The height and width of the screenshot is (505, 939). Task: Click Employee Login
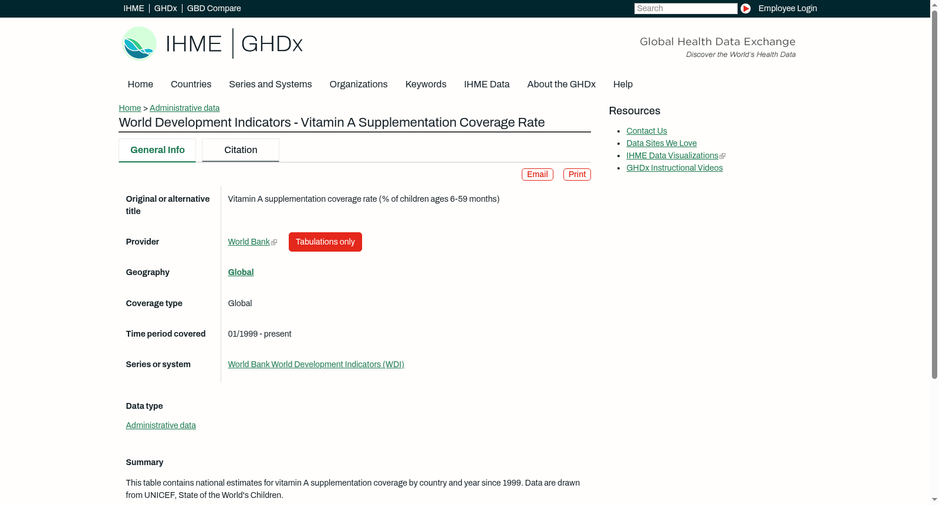point(788,8)
